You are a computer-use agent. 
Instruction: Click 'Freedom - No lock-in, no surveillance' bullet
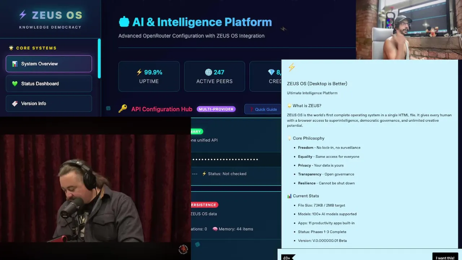pyautogui.click(x=329, y=148)
